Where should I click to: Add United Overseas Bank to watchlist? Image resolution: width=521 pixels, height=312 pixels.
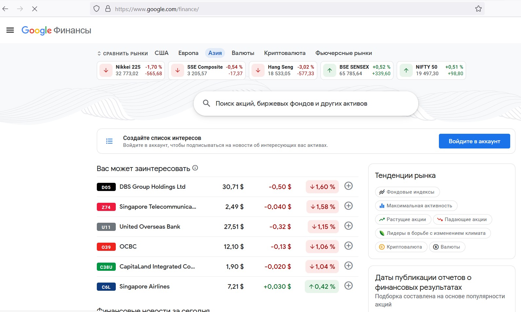349,226
